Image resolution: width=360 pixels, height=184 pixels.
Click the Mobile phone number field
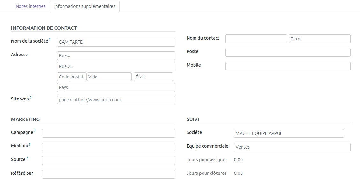tap(287, 66)
